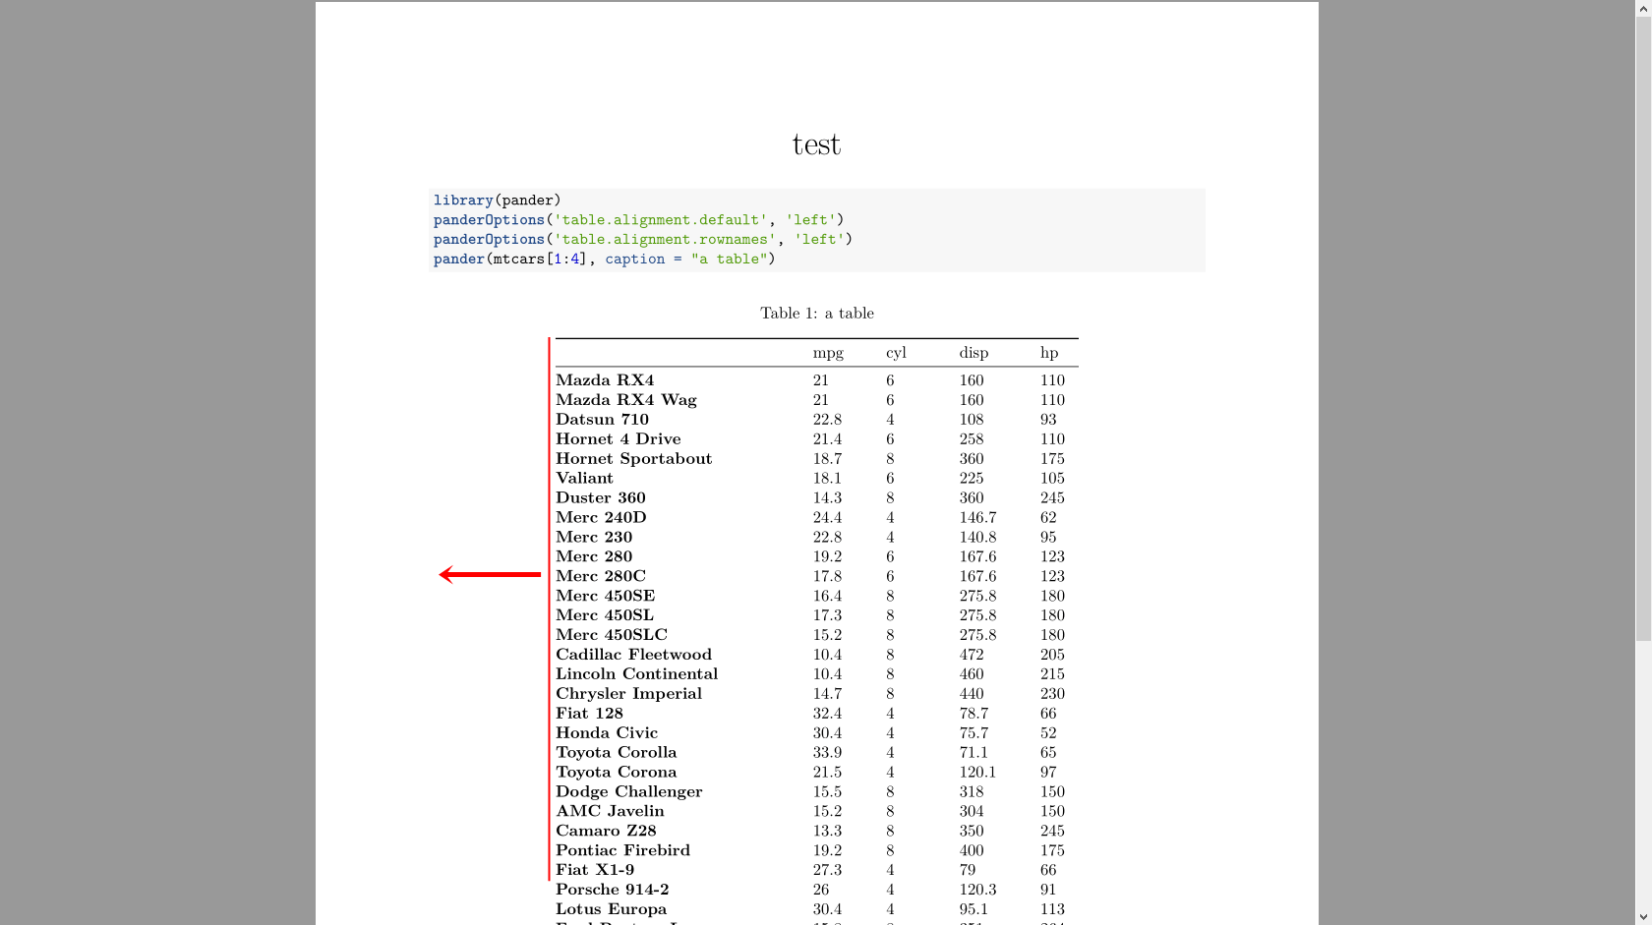Click the 'Toyota Corolla' row name

point(617,753)
